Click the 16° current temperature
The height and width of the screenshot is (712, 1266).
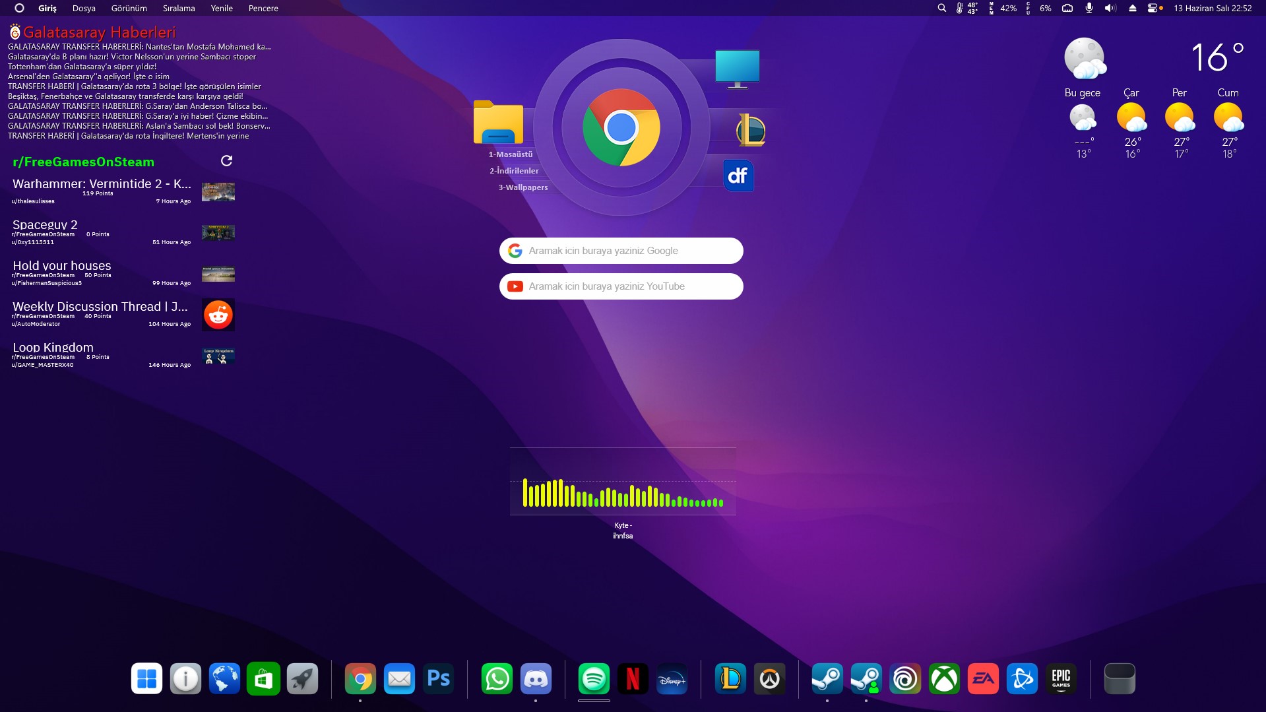(x=1217, y=57)
